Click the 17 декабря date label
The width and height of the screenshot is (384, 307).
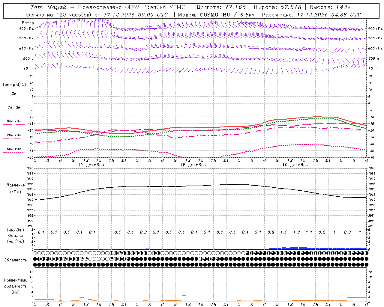91,165
